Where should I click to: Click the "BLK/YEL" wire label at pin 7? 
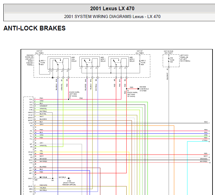(43, 114)
